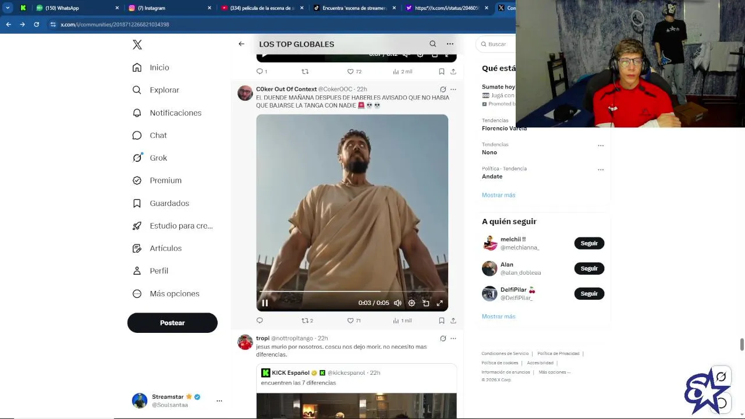
Task: Open Perfil from the sidebar
Action: [x=150, y=271]
